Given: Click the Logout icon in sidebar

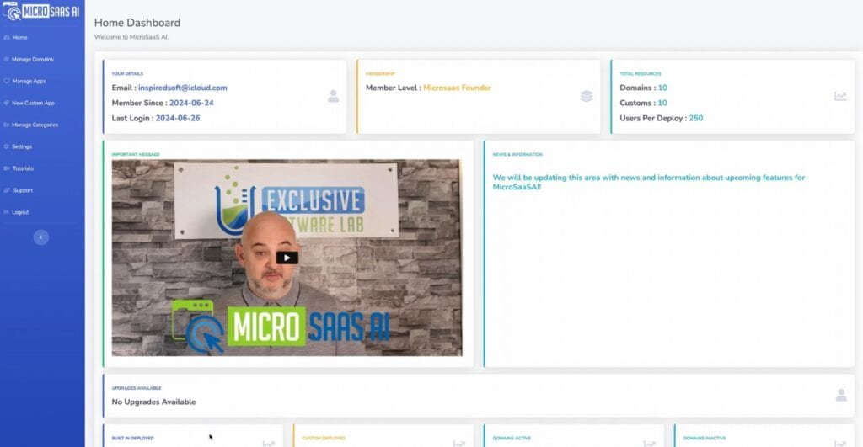Looking at the screenshot, I should pyautogui.click(x=7, y=212).
